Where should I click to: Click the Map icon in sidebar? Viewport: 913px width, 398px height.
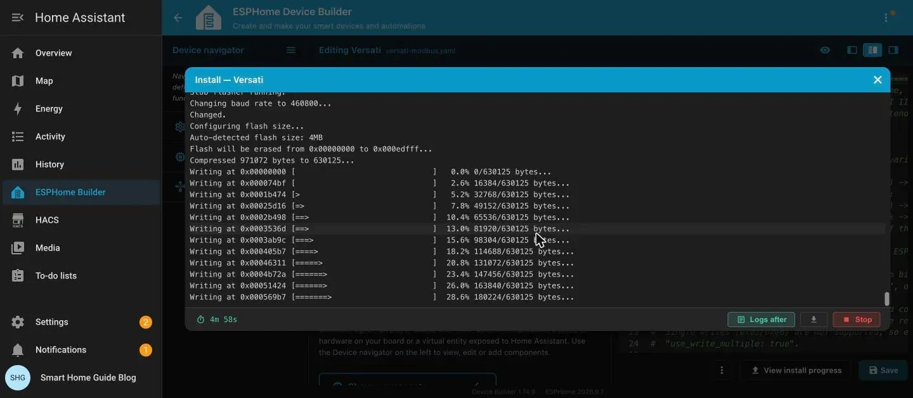pyautogui.click(x=18, y=81)
